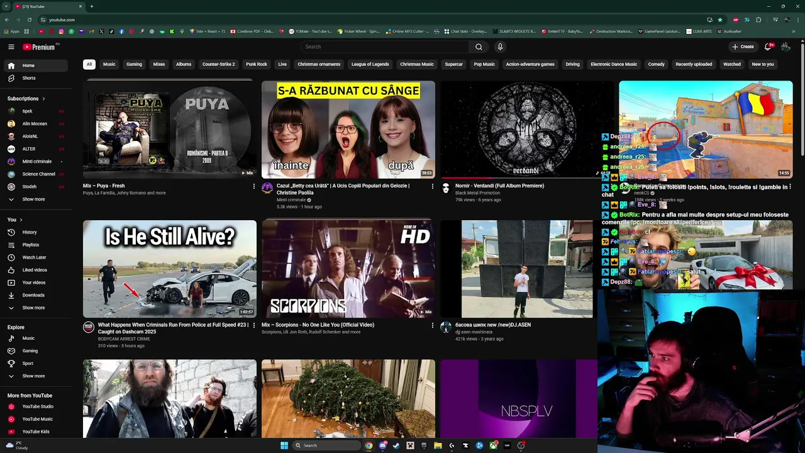Open Black Metal Promotion channel link

(478, 193)
